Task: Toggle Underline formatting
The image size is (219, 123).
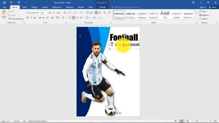Action: (35, 17)
